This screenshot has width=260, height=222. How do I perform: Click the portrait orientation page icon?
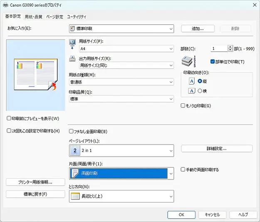coord(192,81)
